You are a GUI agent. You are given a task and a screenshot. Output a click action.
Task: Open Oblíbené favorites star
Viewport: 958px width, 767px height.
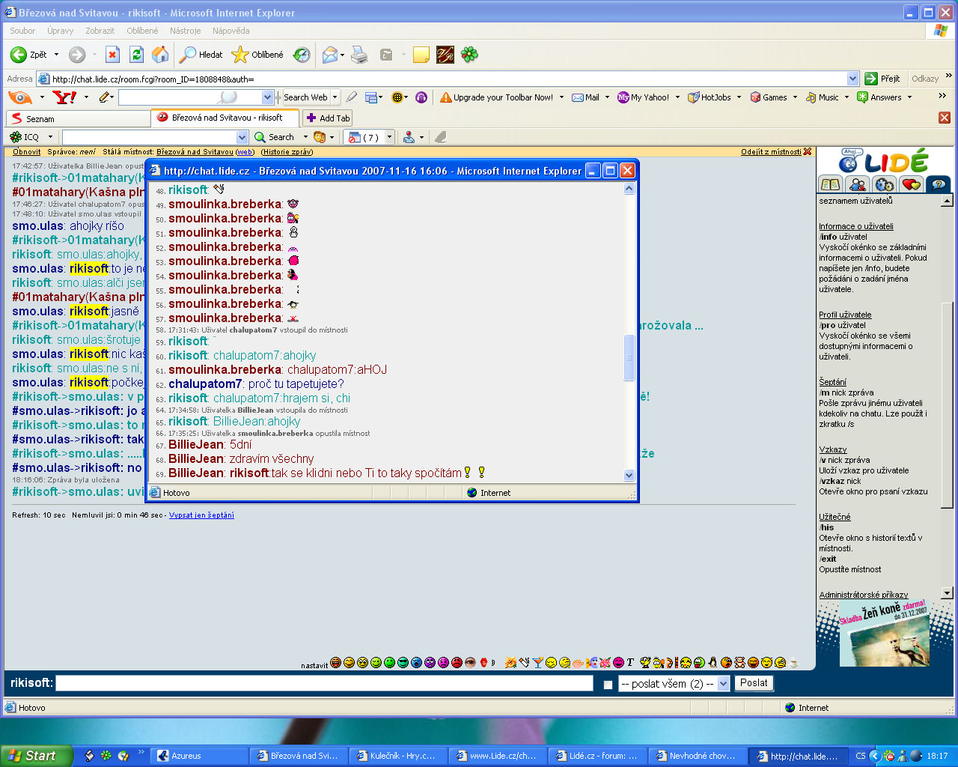click(257, 55)
